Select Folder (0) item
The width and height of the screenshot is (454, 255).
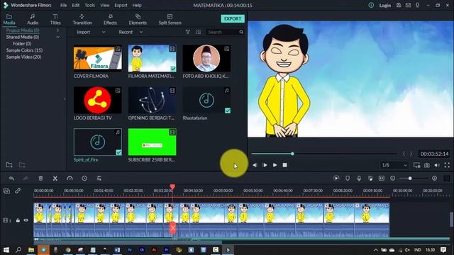(x=22, y=44)
